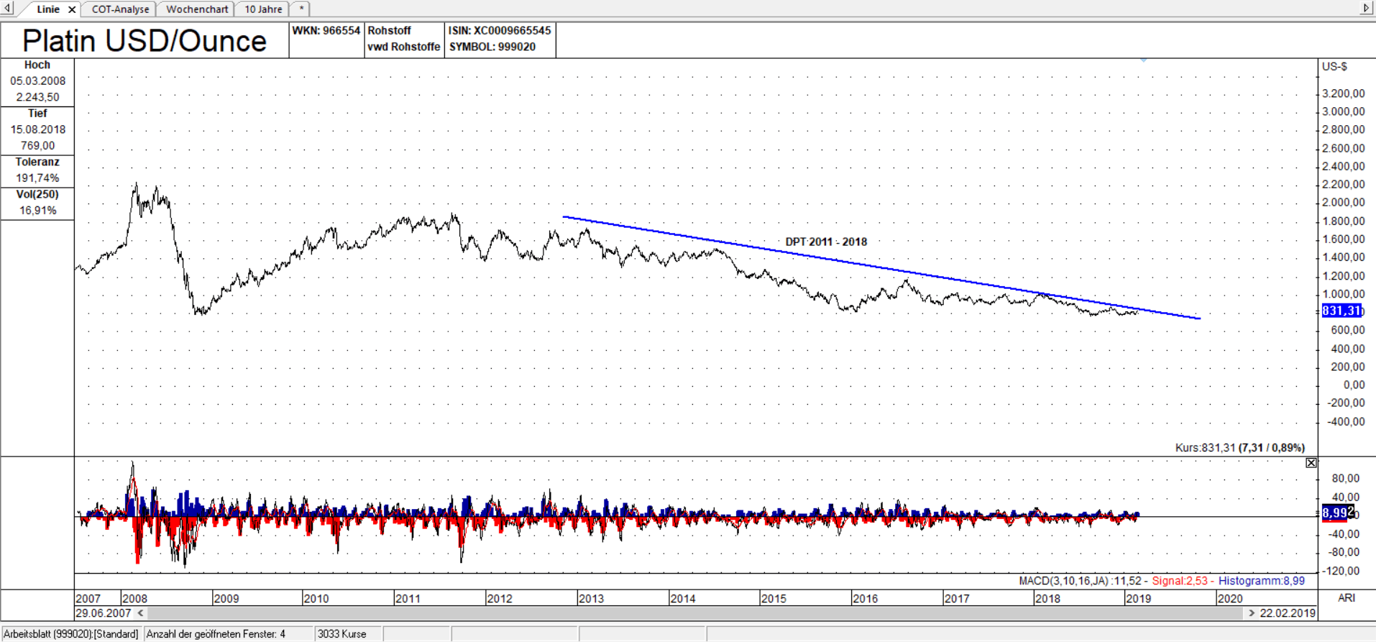Close the MACD indicator panel

1311,463
